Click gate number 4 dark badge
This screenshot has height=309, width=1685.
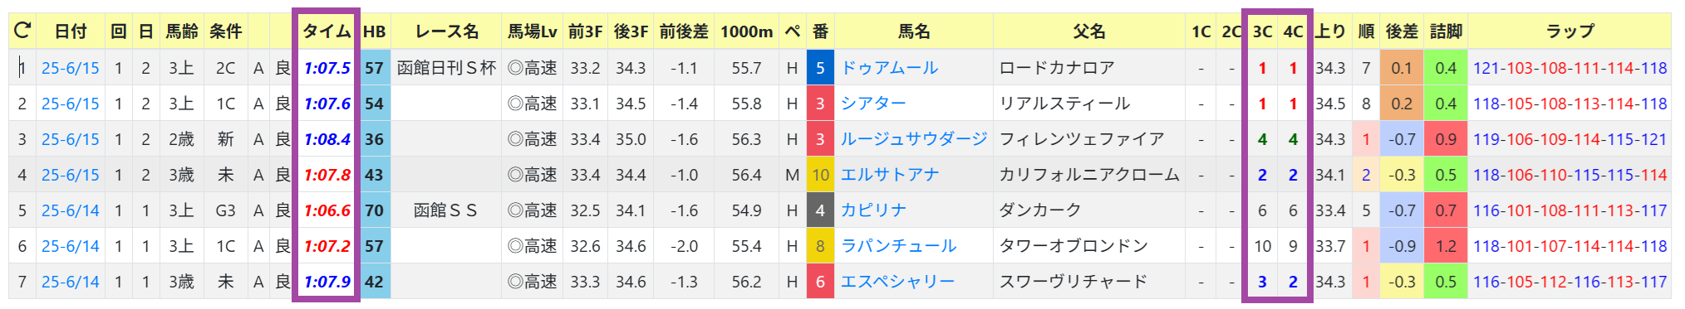point(820,210)
